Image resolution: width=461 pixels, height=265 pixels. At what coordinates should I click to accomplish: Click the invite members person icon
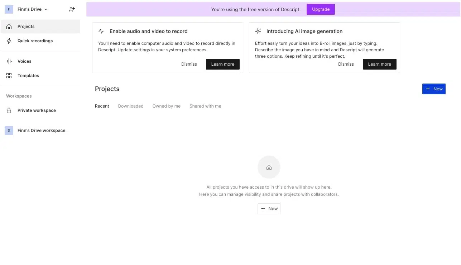[72, 9]
